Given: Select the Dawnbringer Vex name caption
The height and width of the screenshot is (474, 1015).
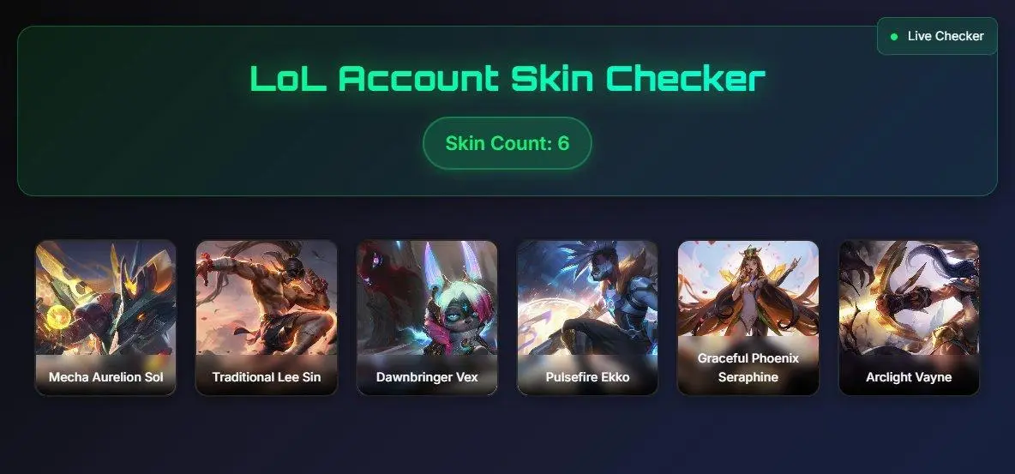Looking at the screenshot, I should click(427, 377).
